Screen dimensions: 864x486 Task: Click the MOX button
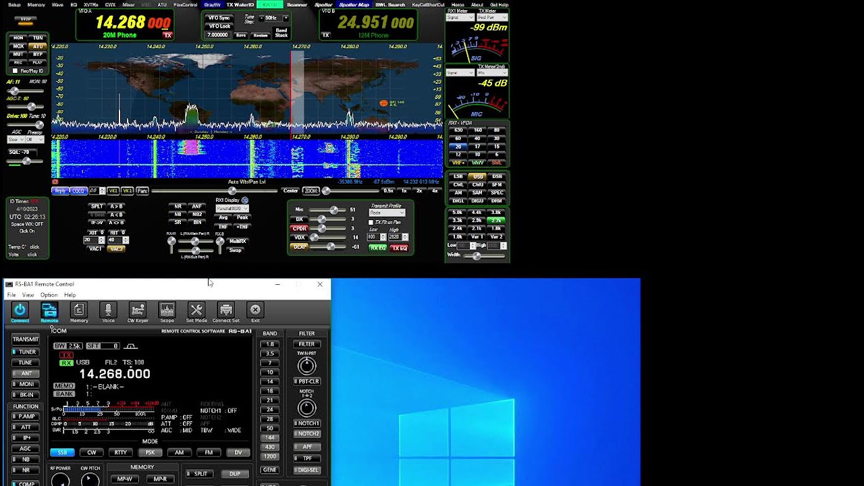[18, 47]
